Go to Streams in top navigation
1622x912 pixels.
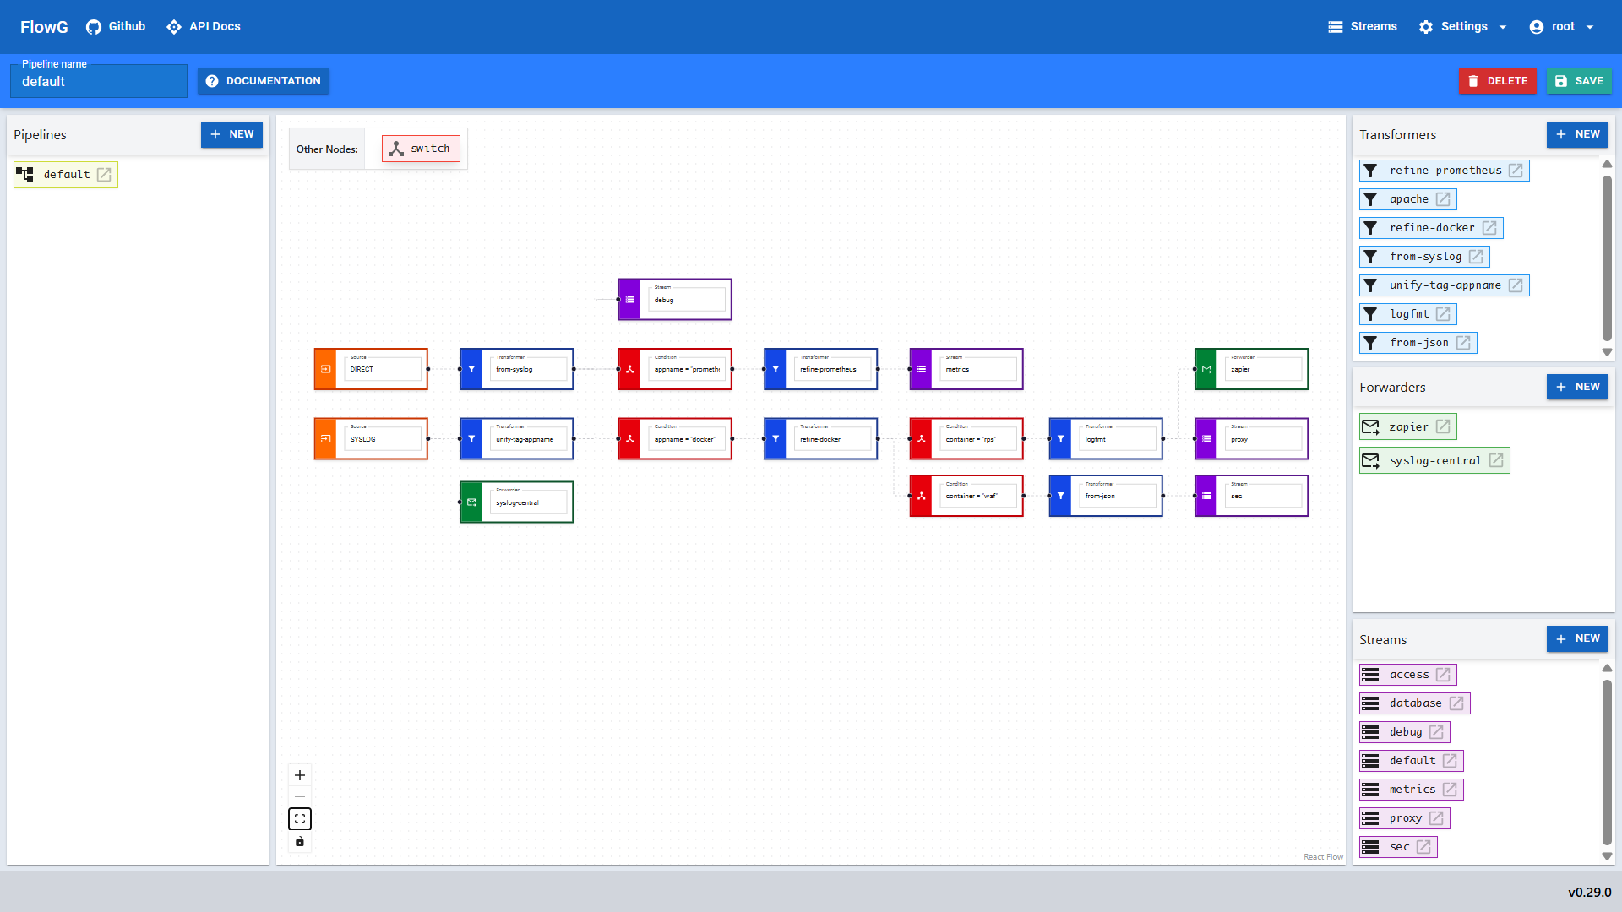(1363, 27)
